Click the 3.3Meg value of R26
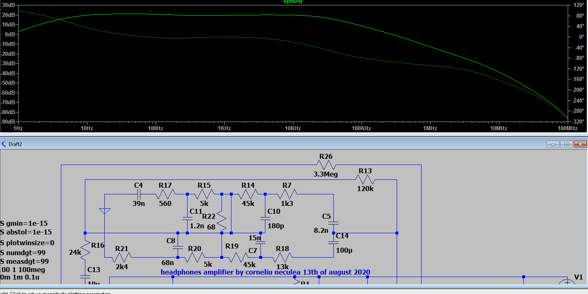The width and height of the screenshot is (588, 294). (325, 174)
